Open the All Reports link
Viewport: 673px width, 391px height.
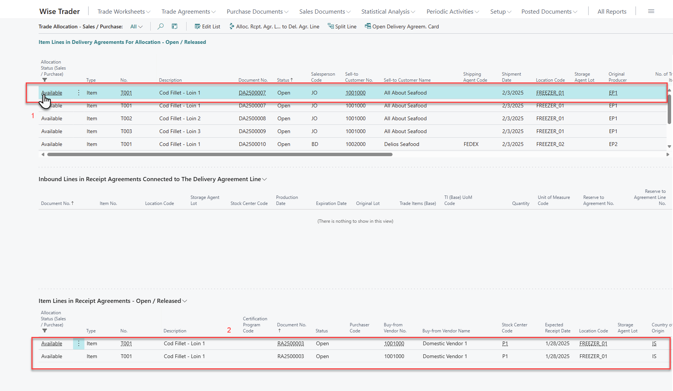coord(612,12)
